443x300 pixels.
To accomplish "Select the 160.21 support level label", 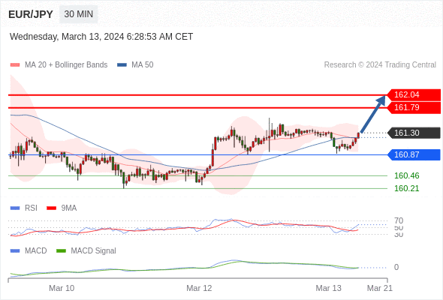I will tap(406, 188).
